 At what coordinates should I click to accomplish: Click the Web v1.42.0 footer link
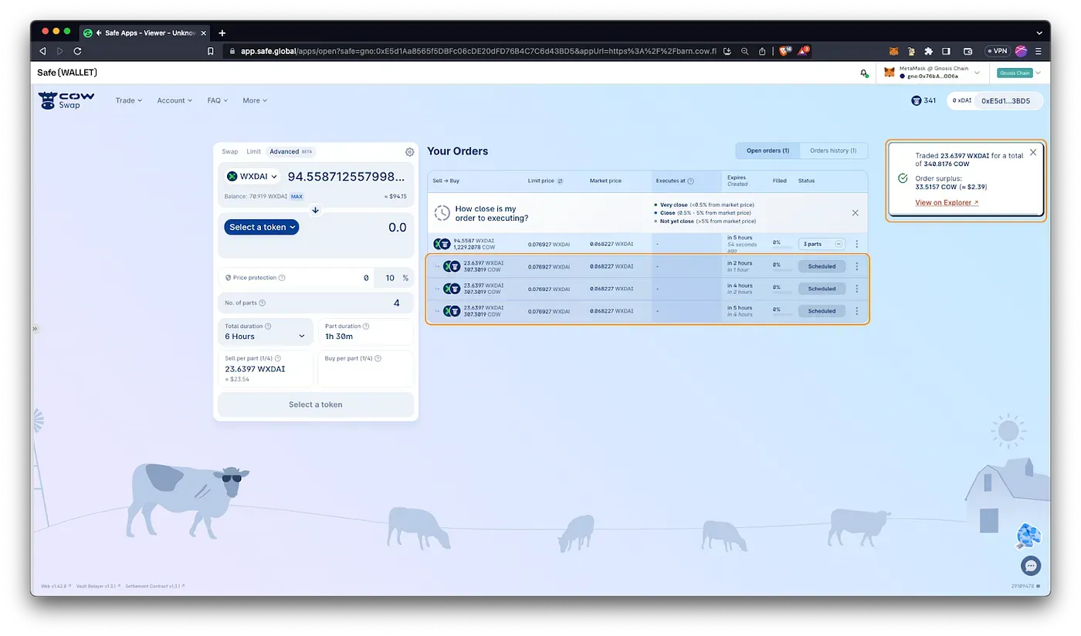pyautogui.click(x=56, y=587)
